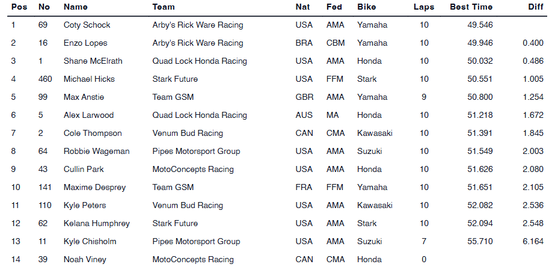This screenshot has height=270, width=555.
Task: Click Noah Viney's name
Action: [84, 260]
